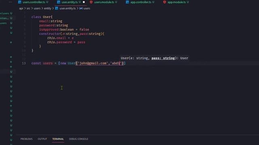Select the 'user.entity.ts' breadcrumb
Screen dimensions: 259x145
click(x=68, y=8)
